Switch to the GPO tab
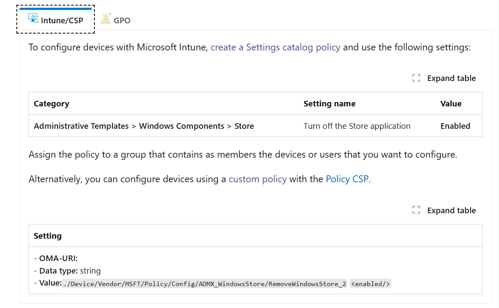The width and height of the screenshot is (499, 308). pos(116,20)
